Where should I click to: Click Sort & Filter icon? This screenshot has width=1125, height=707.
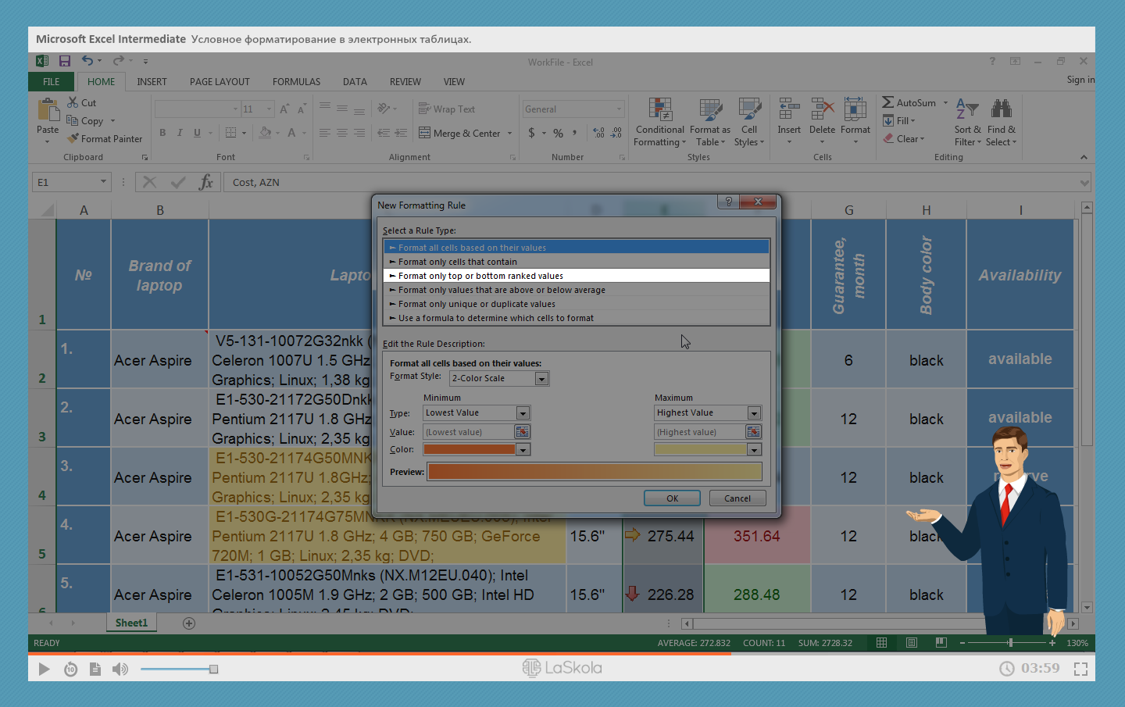tap(966, 110)
